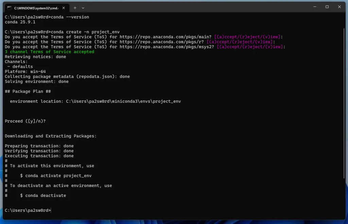Viewport: 348px width, 224px height.
Task: Open a new terminal tab with the plus icon
Action: (75, 7)
